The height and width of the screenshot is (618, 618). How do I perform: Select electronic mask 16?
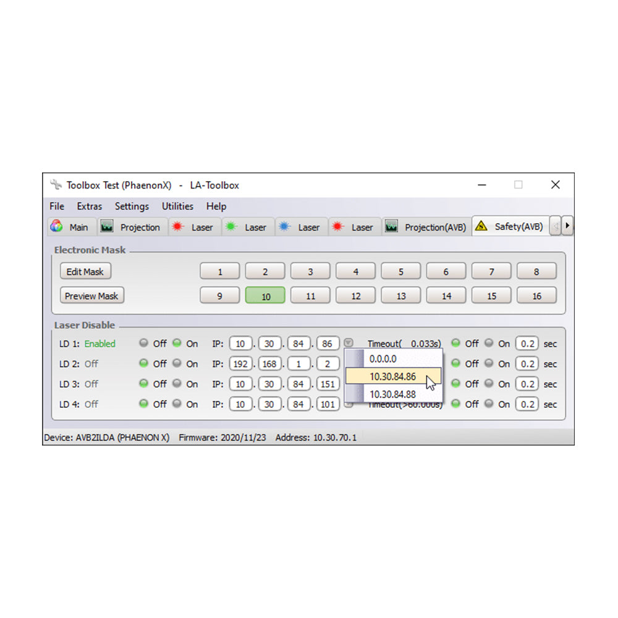point(536,295)
